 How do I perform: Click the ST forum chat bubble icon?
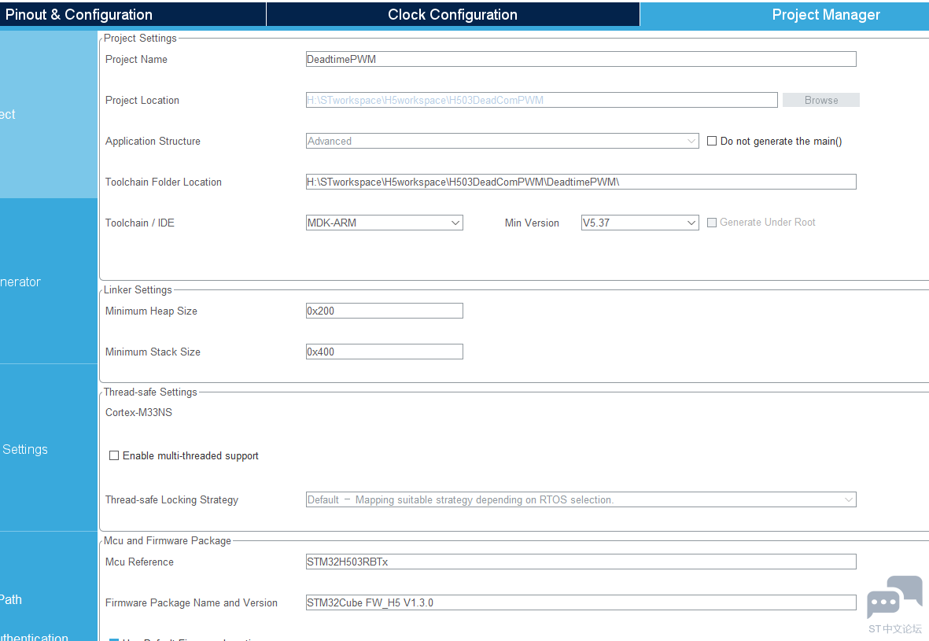[894, 597]
